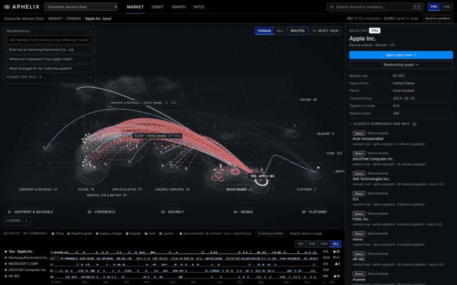The image size is (457, 285).
Task: Click the YOU badge next to Selected
Action: 375,31
